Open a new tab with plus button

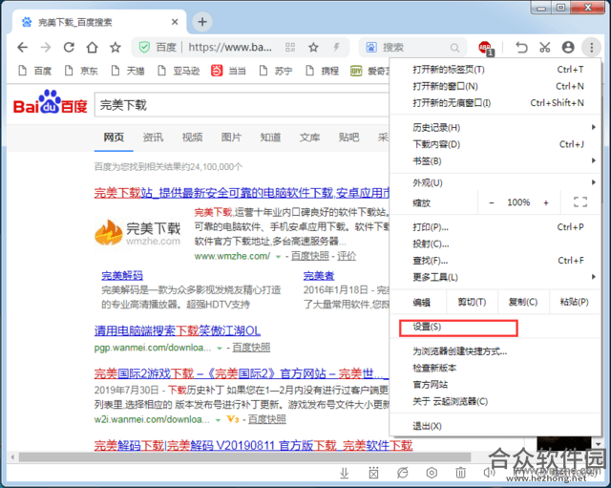[201, 21]
